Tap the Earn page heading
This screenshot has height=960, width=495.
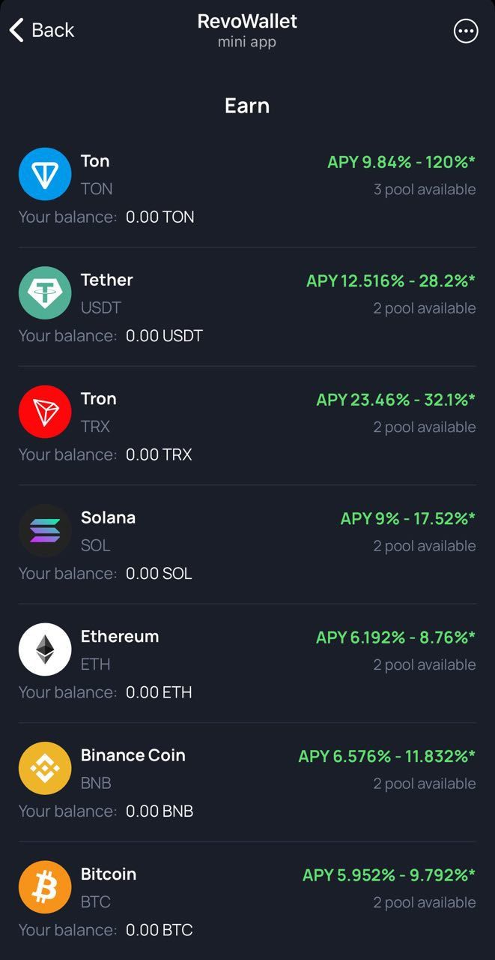coord(247,106)
